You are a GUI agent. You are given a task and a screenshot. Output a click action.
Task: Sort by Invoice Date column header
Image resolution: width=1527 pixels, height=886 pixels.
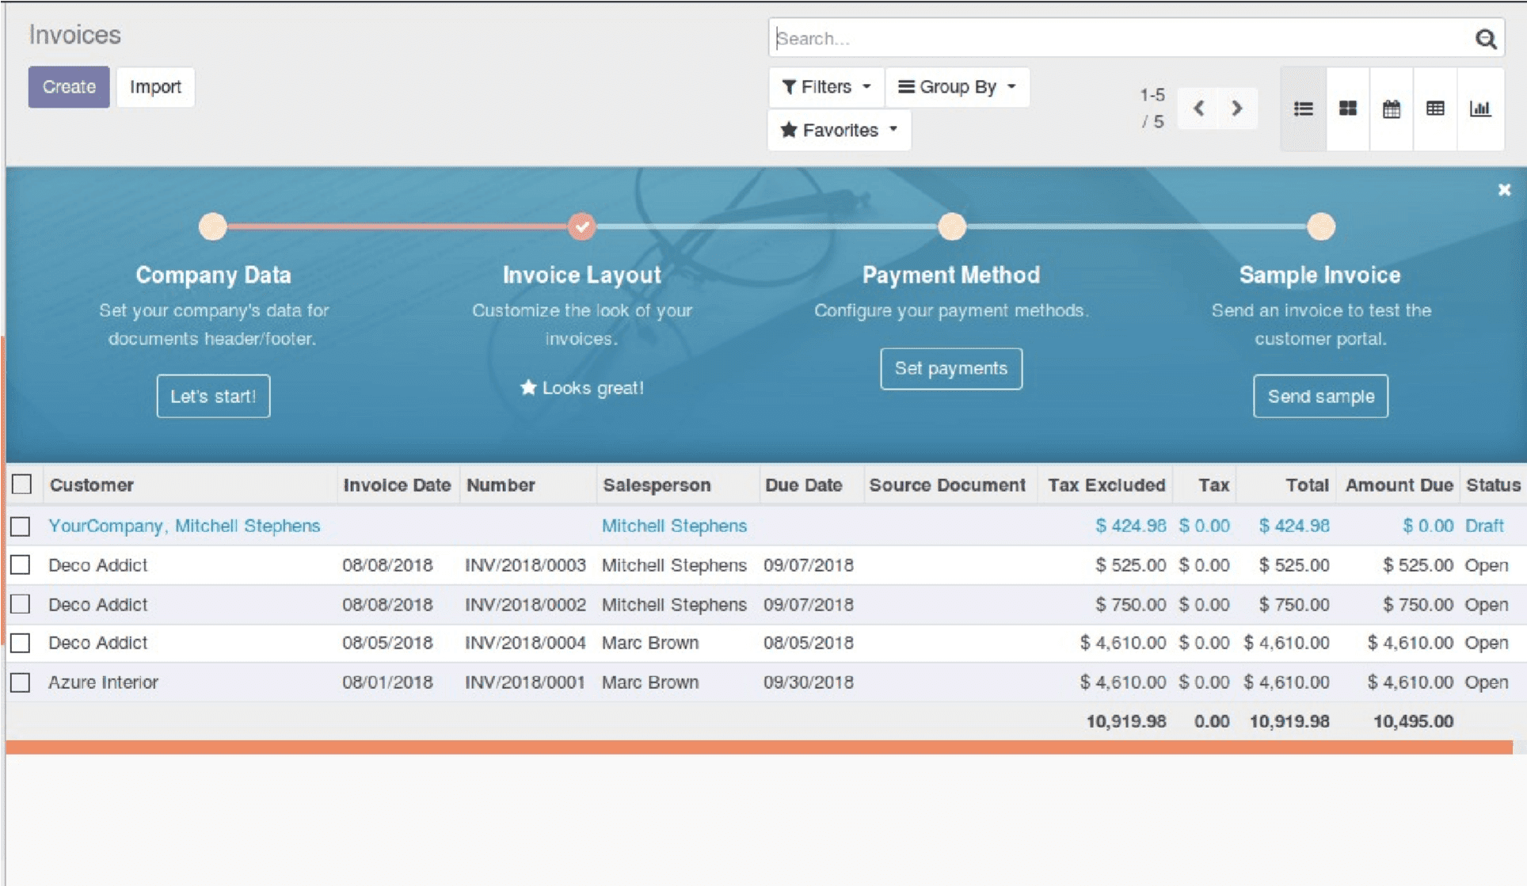point(397,485)
